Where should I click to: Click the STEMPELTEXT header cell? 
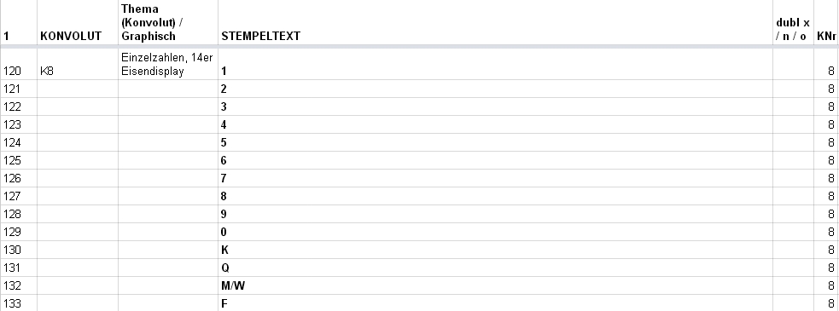coord(495,22)
